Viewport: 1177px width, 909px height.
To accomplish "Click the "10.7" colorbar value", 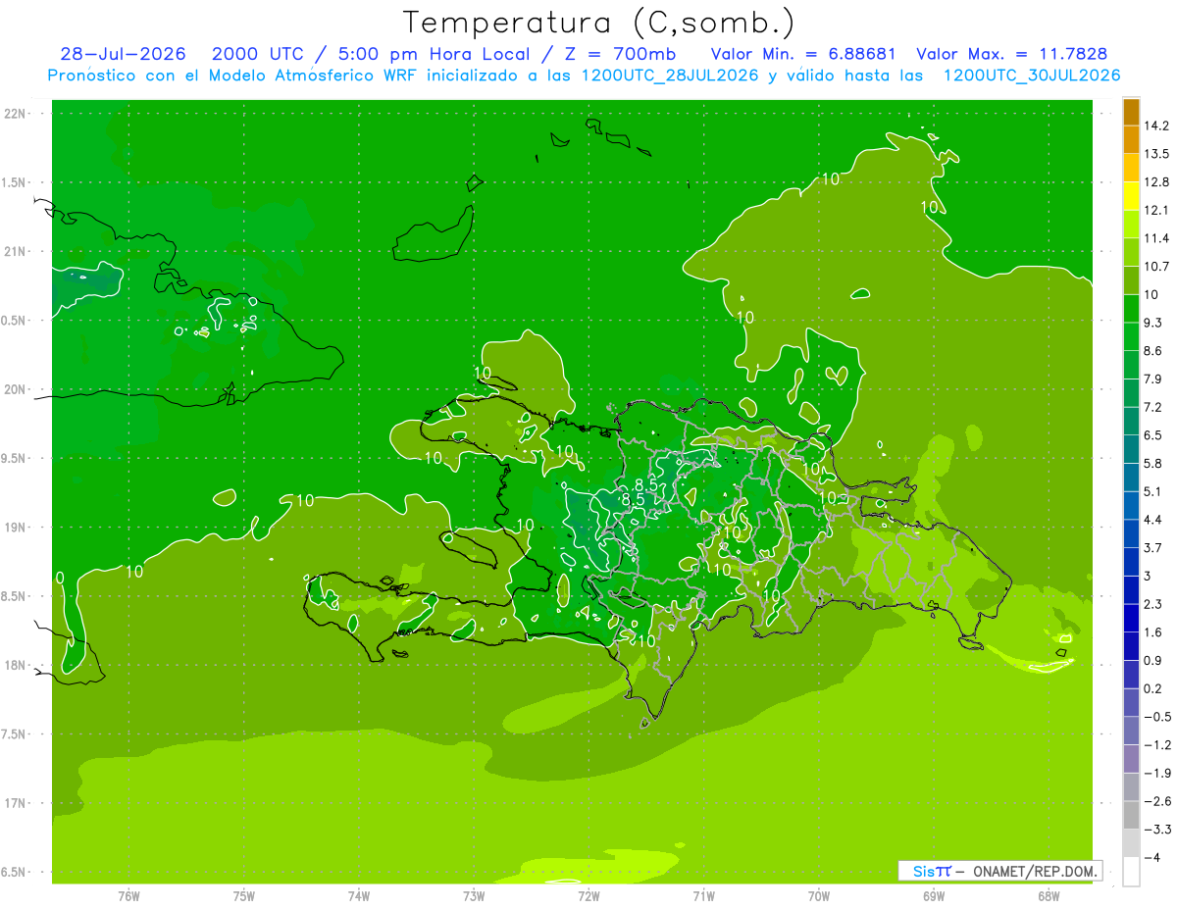I will 1156,267.
